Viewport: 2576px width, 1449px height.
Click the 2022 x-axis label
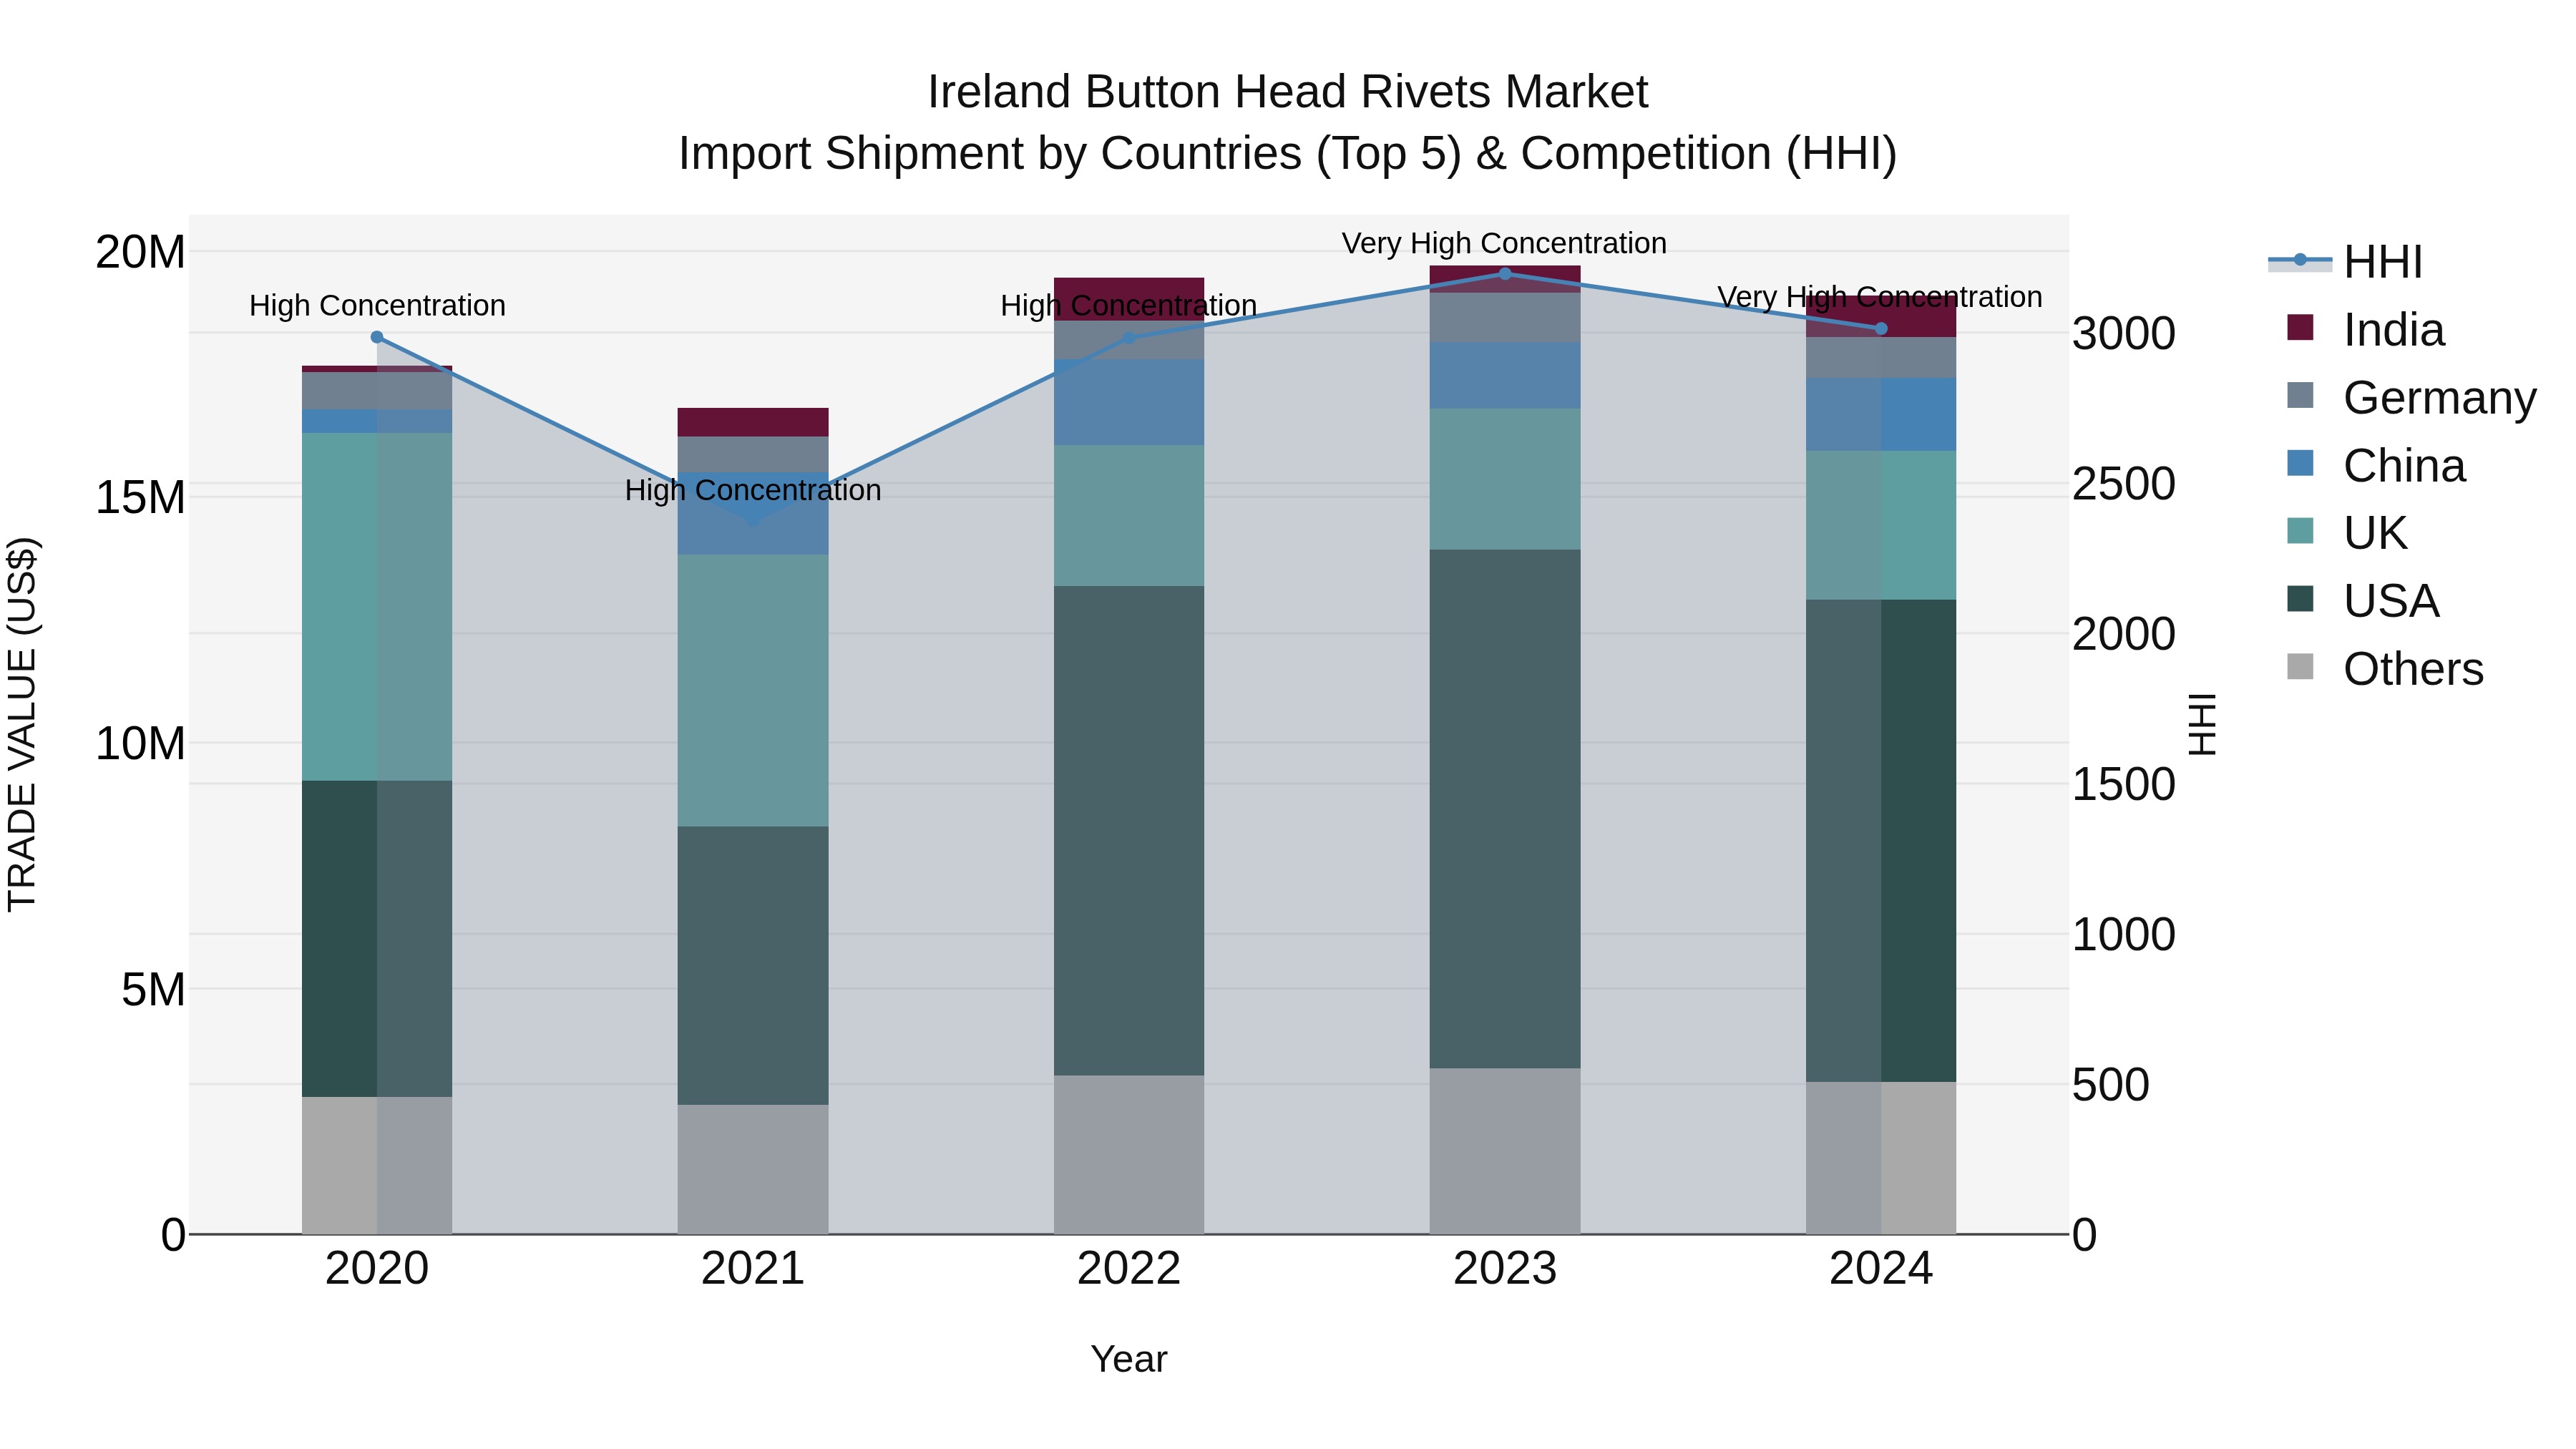1129,1269
